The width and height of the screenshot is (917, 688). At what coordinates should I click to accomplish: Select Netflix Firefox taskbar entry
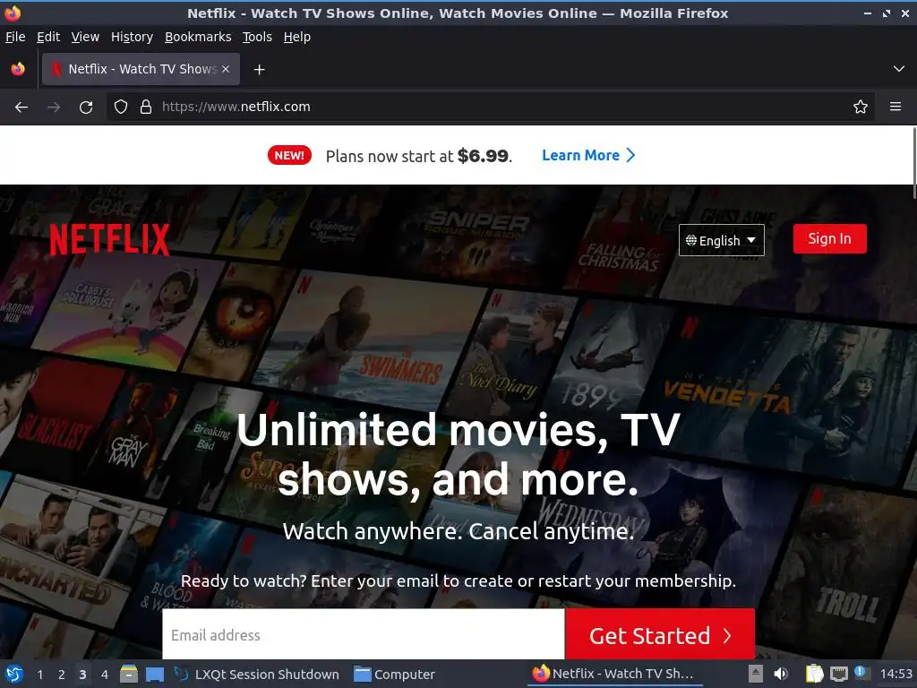613,674
